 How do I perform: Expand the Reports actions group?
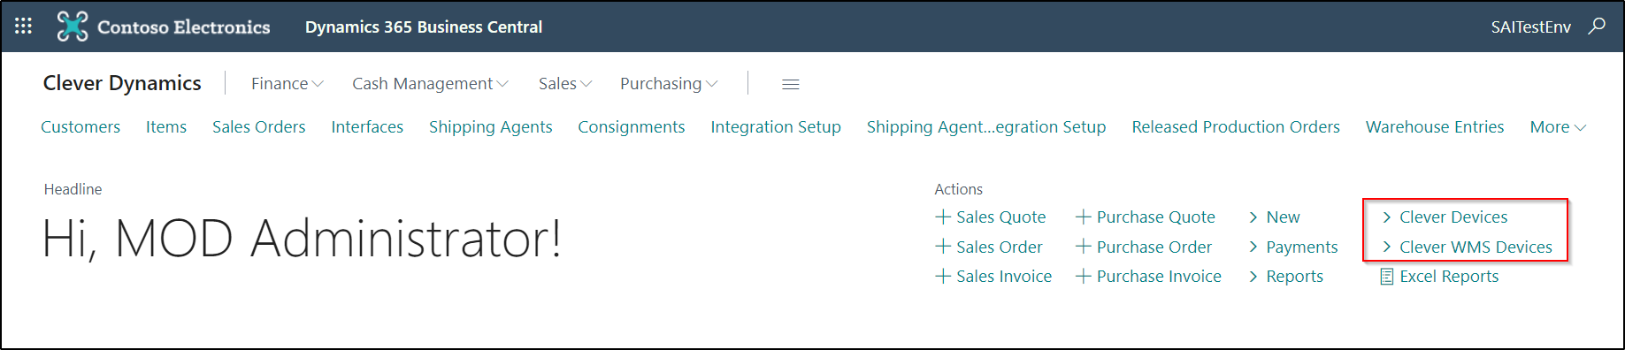pyautogui.click(x=1286, y=277)
